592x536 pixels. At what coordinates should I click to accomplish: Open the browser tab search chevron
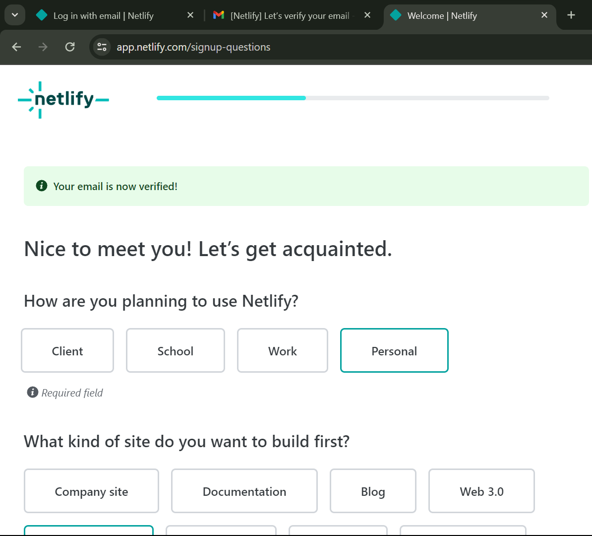[x=14, y=14]
